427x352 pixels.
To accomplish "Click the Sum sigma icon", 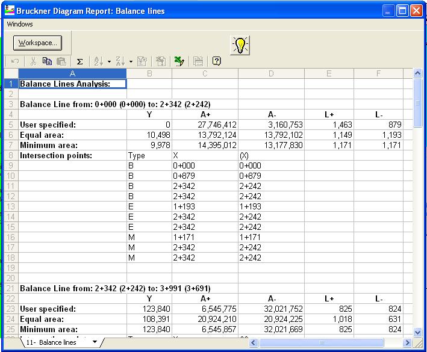I will click(79, 62).
